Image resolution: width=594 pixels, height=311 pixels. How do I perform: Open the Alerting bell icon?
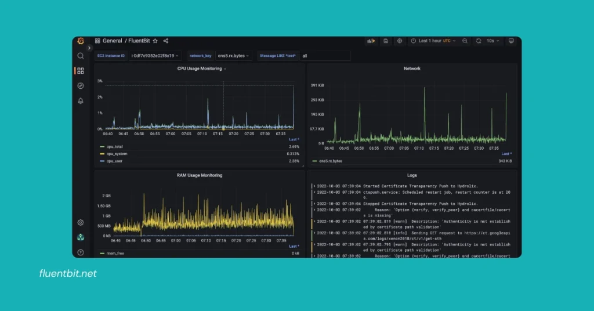(81, 101)
